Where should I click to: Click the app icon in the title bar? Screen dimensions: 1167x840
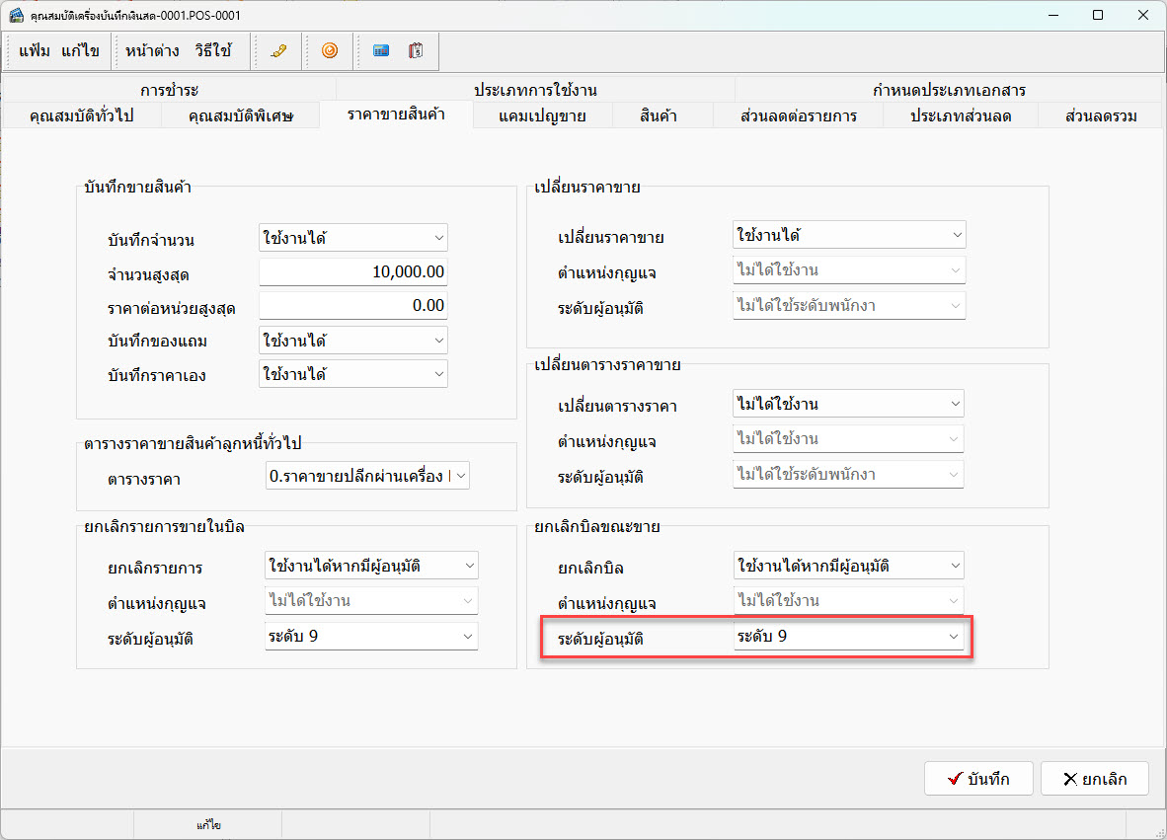pyautogui.click(x=16, y=16)
